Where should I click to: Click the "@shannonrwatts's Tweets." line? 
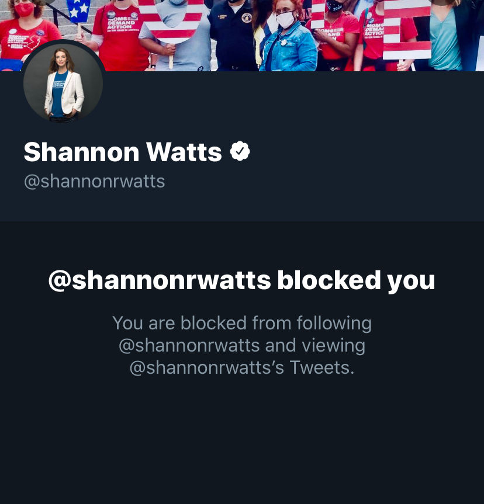point(242,367)
